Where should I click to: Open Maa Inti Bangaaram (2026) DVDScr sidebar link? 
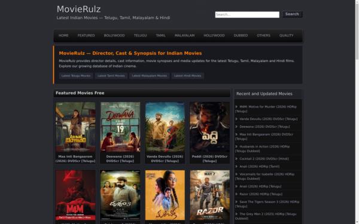[264, 136]
